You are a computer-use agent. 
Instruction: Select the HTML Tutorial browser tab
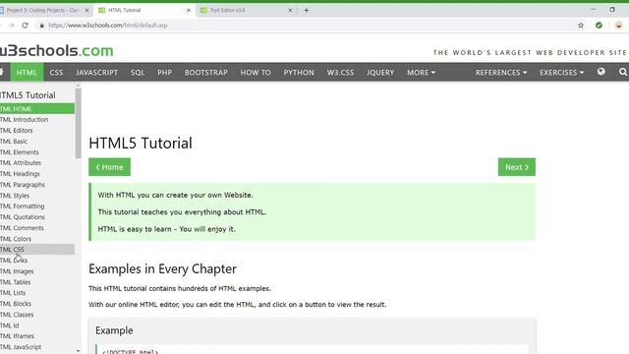coord(144,10)
